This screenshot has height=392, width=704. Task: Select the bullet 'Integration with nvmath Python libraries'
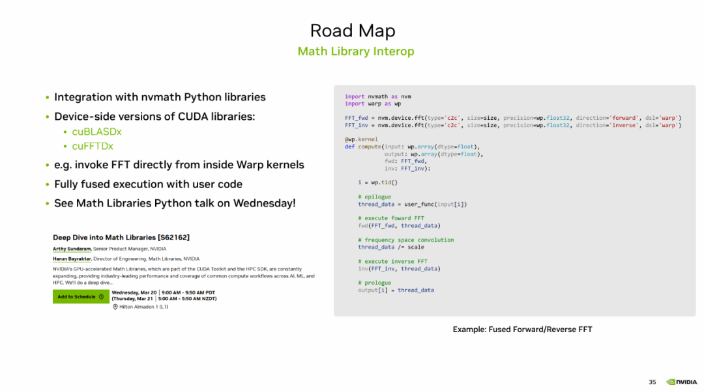(160, 97)
